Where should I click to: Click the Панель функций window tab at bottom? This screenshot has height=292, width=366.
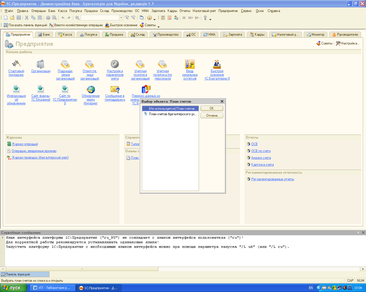(25, 274)
